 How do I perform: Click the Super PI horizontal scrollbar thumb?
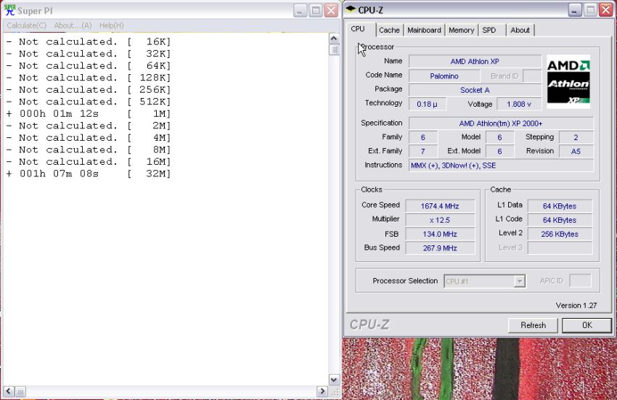point(20,391)
